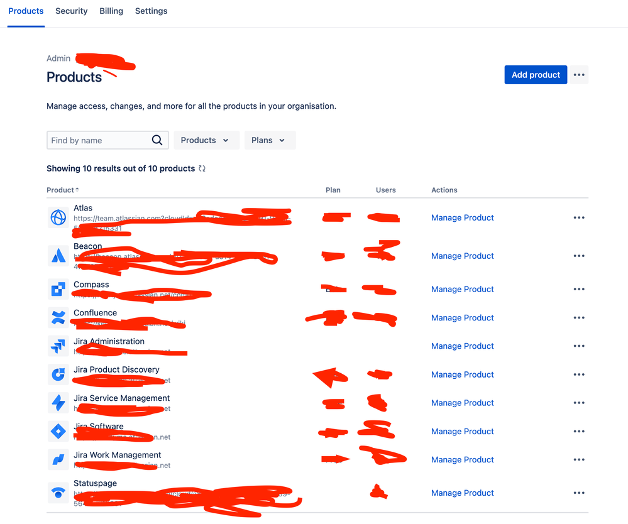Click the Compass product icon
The width and height of the screenshot is (628, 524).
click(x=58, y=289)
